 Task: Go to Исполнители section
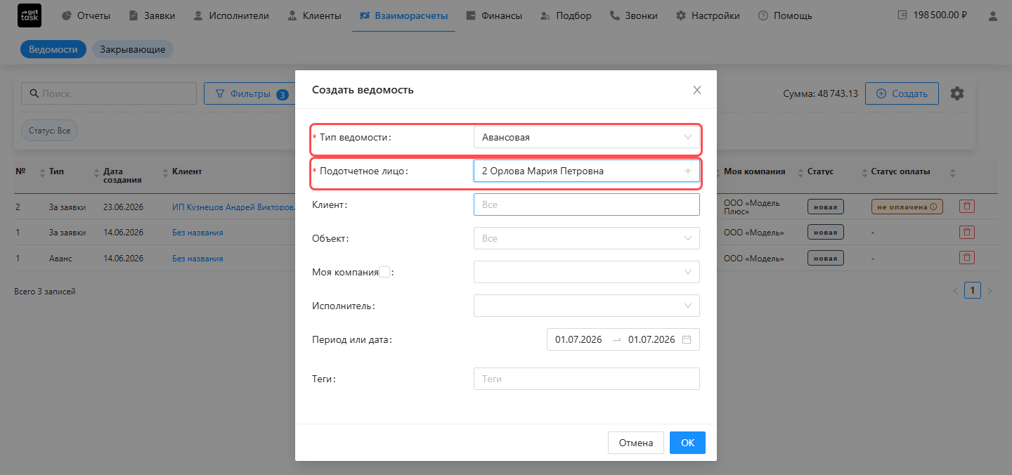pyautogui.click(x=231, y=15)
